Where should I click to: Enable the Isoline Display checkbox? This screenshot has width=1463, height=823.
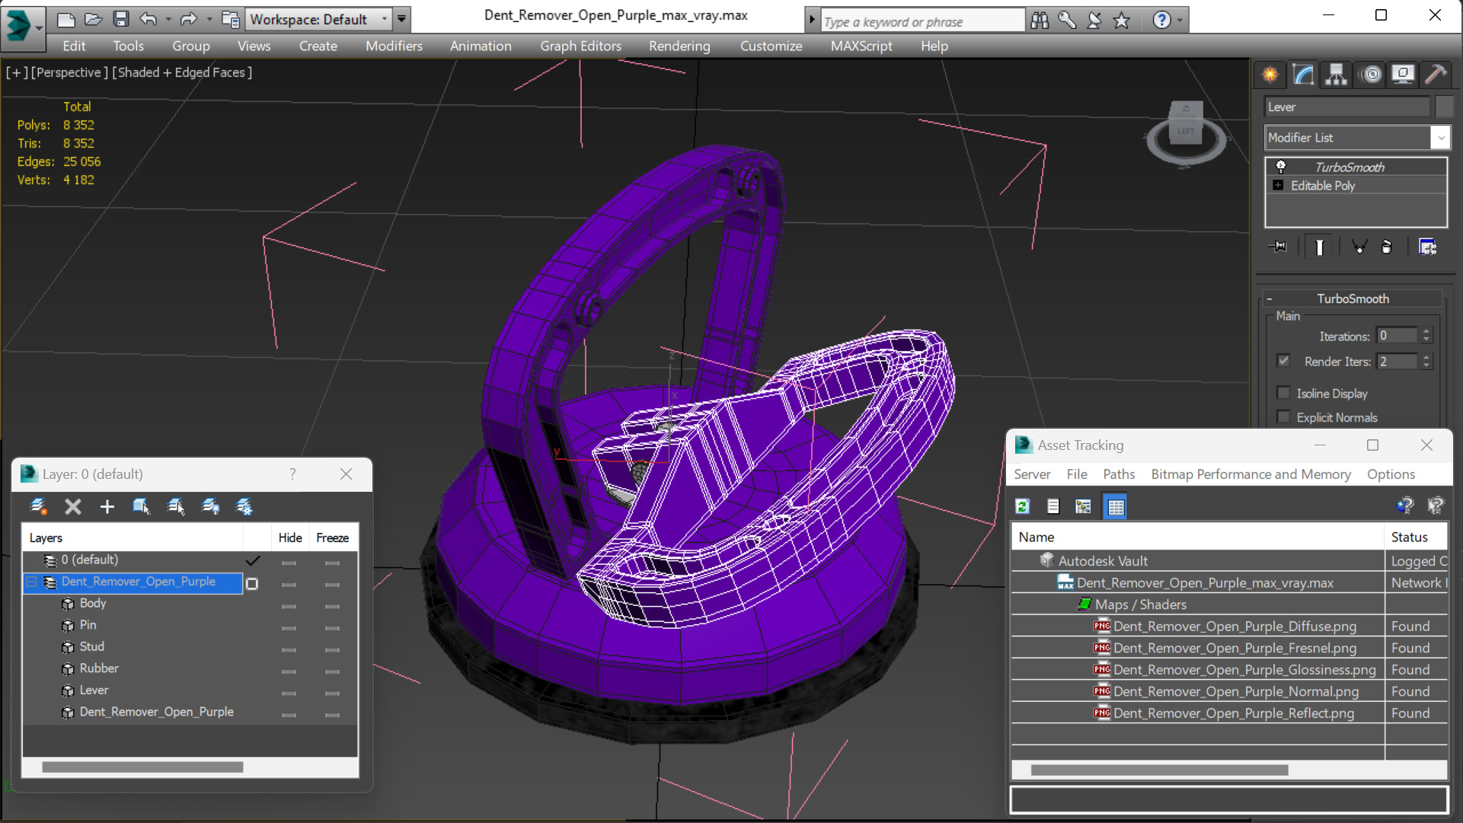1284,393
